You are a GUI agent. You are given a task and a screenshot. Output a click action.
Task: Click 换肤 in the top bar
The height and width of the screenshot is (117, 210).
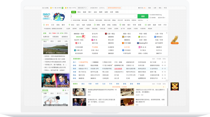[x=150, y=8]
